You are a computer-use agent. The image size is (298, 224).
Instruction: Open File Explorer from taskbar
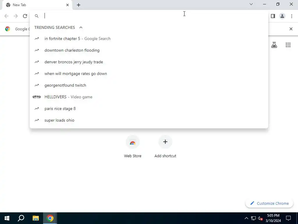tap(36, 218)
